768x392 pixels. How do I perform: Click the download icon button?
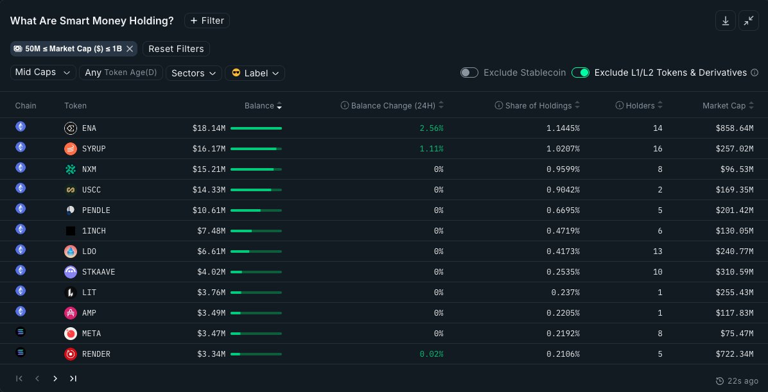pos(726,21)
